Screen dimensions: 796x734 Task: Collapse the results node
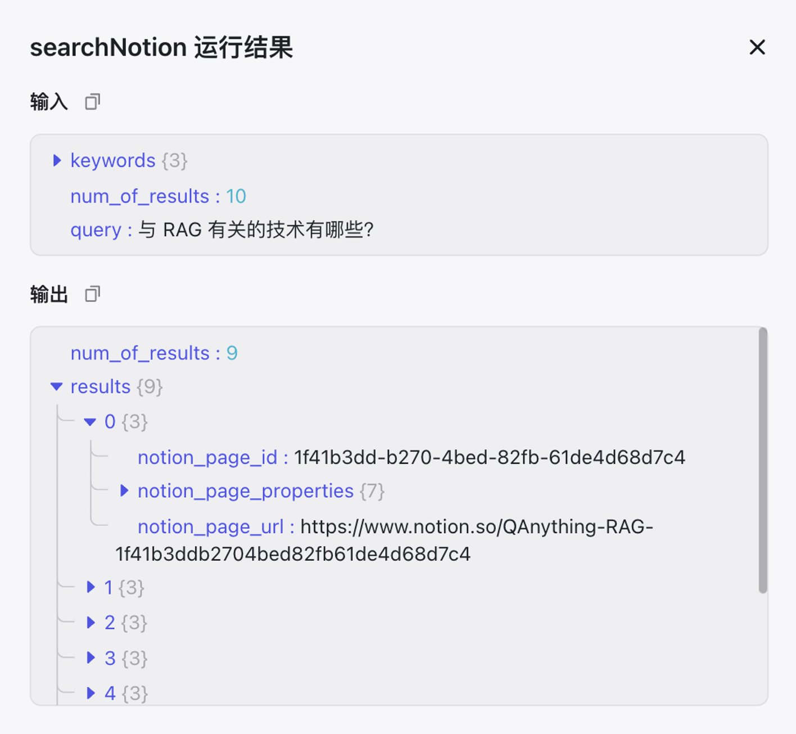coord(56,386)
